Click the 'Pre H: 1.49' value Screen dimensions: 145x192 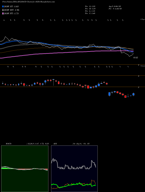click(x=90, y=9)
